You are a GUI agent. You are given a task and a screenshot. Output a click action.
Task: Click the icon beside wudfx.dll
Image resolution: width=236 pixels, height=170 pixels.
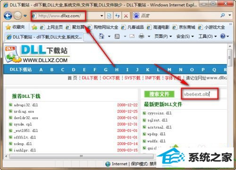[144, 141]
